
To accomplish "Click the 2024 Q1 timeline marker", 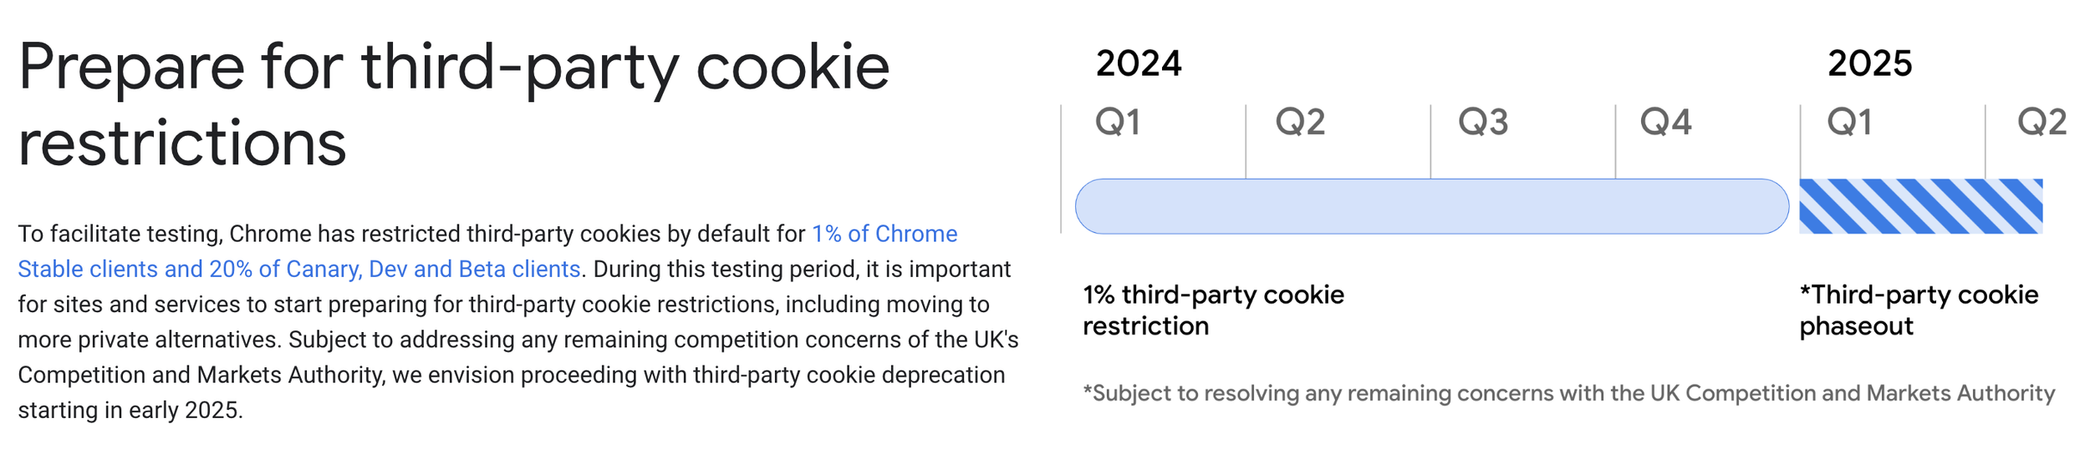I will click(x=1118, y=123).
